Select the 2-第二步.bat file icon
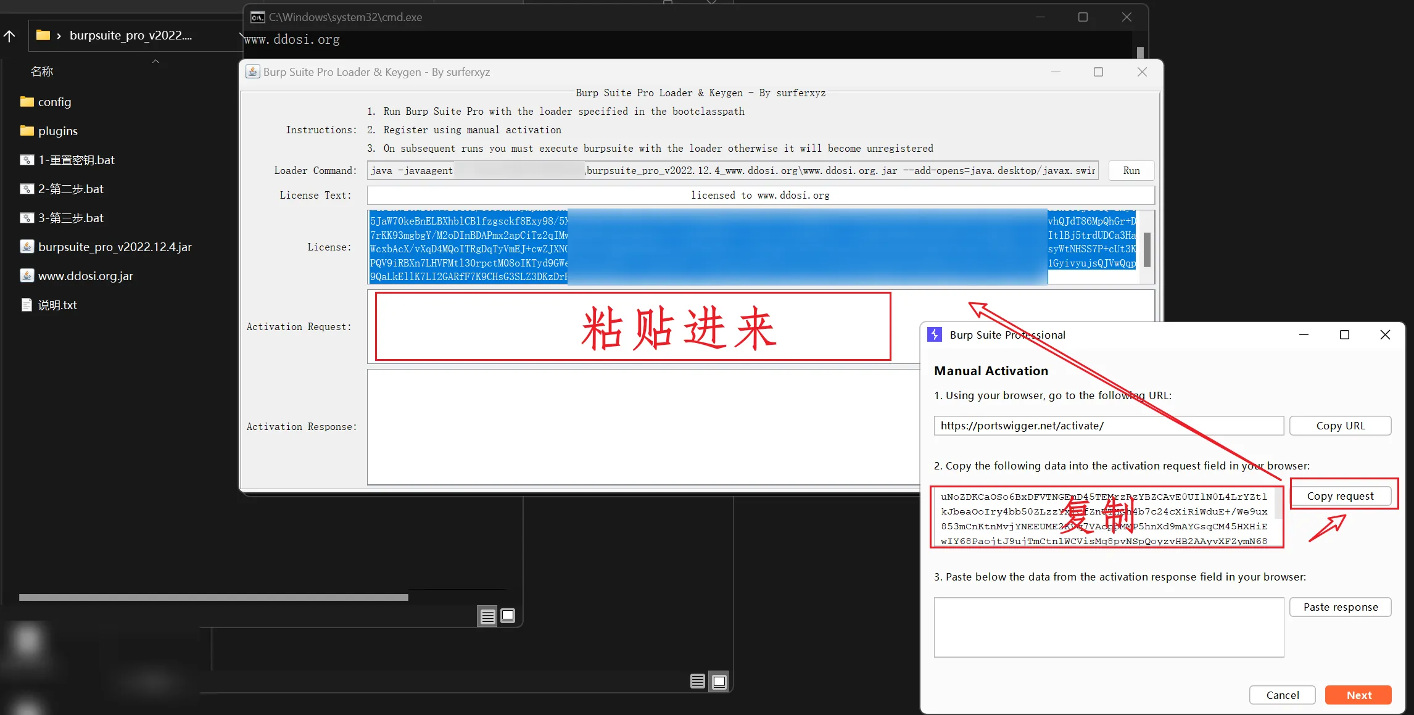1414x715 pixels. 27,189
